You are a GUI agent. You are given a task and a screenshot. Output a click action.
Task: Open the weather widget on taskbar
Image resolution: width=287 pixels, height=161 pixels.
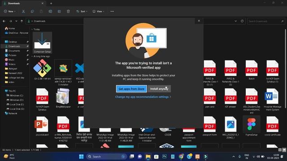coord(9,157)
